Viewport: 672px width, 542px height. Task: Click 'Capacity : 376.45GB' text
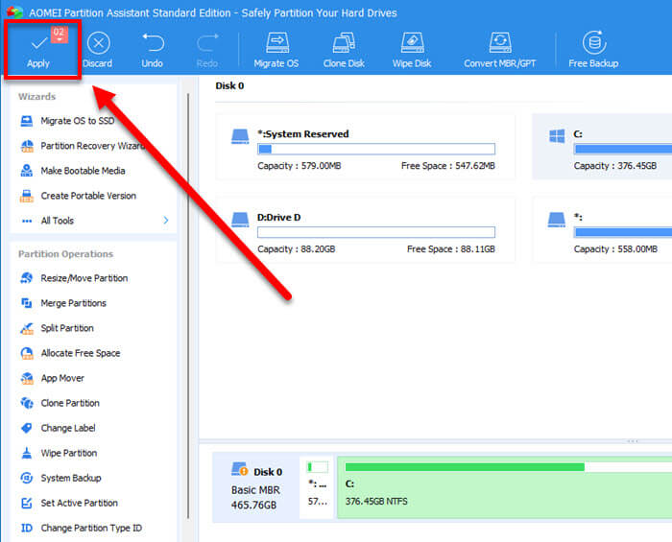pyautogui.click(x=615, y=166)
